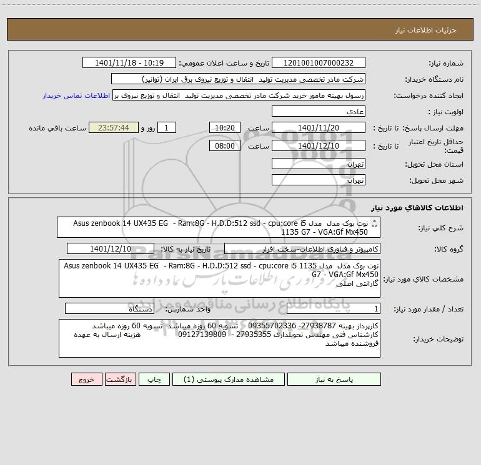Click the واحد شمارش field دستگاه

click(109, 308)
